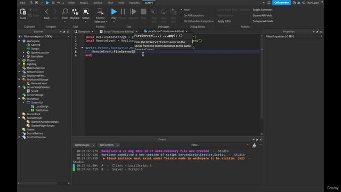Collapse the StarterPlayer node
Screen dimensions: 341x192
pyautogui.click(x=19, y=118)
